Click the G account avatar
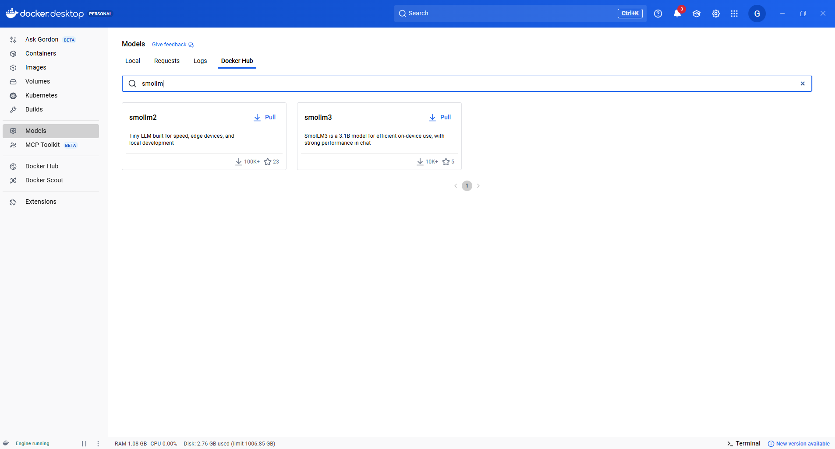Viewport: 835px width, 449px height. click(x=757, y=14)
